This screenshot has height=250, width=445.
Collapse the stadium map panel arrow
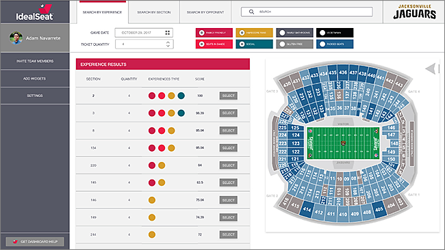431,68
